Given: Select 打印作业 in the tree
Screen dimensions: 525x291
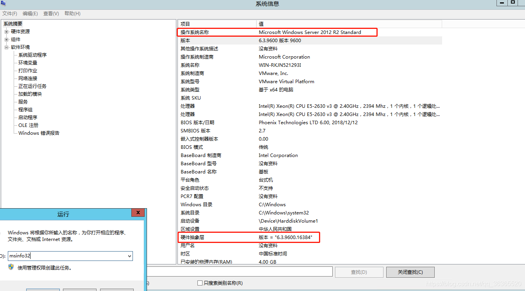Looking at the screenshot, I should 28,71.
